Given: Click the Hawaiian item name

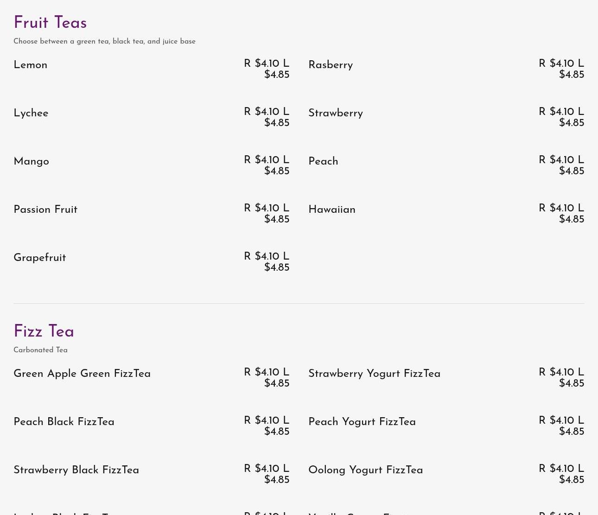Looking at the screenshot, I should (332, 210).
